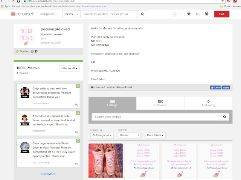The height and width of the screenshot is (180, 241).
Task: Click reply arrow on prelovedbyana review
Action: pyautogui.click(x=76, y=105)
